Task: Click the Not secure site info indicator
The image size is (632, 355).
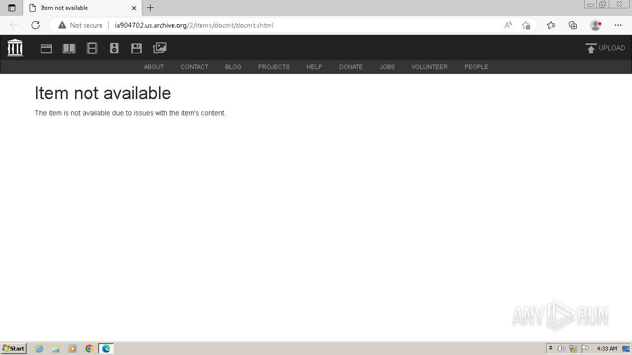Action: coord(80,25)
